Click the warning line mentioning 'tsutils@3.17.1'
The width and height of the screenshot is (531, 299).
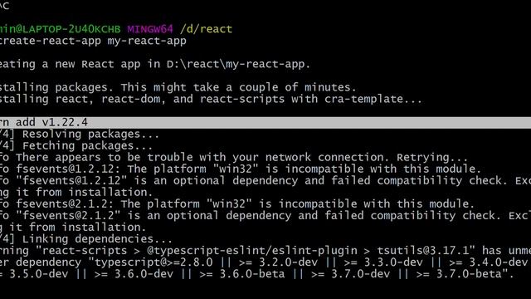[265, 251]
